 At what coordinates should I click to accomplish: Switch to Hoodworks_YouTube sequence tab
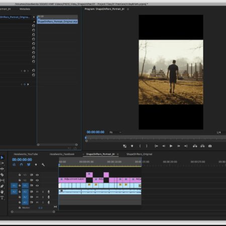[26, 154]
